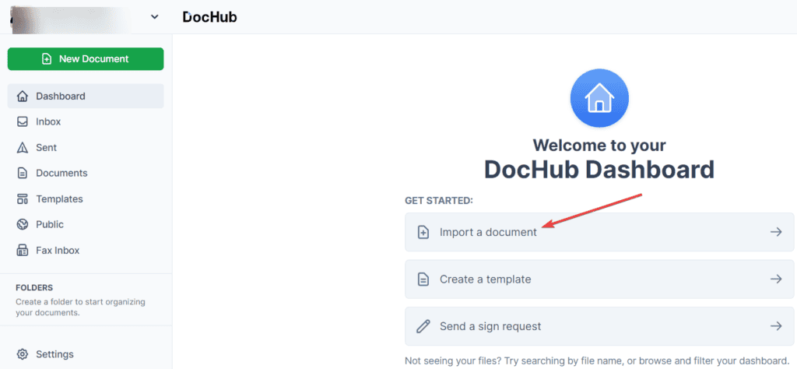This screenshot has width=797, height=369.
Task: Click the Inbox tray icon
Action: tap(22, 122)
